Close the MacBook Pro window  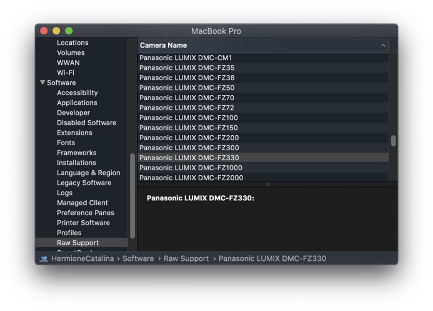point(44,31)
